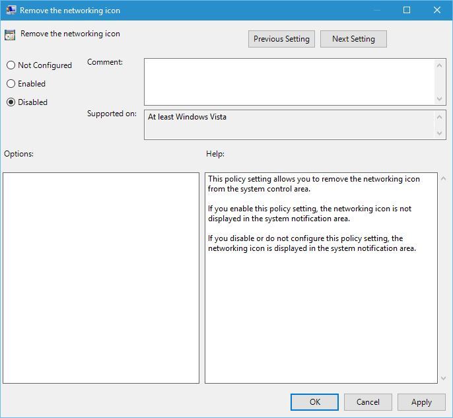Click the Cancel button

[x=368, y=402]
